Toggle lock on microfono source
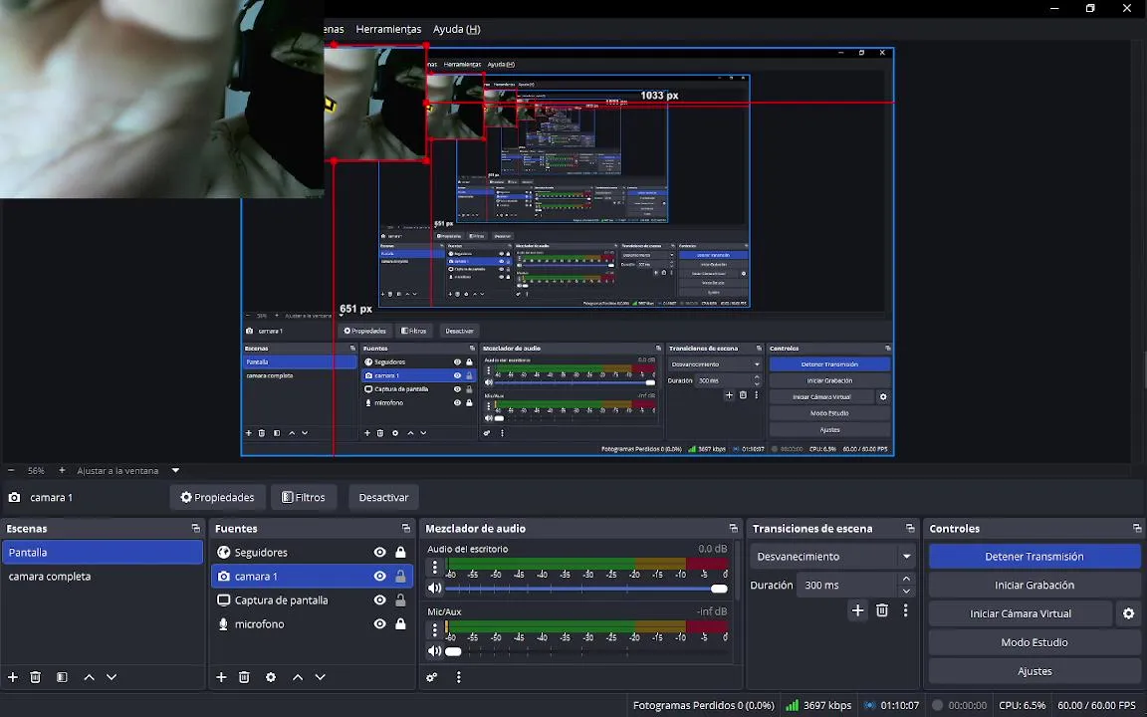The width and height of the screenshot is (1147, 717). point(401,624)
